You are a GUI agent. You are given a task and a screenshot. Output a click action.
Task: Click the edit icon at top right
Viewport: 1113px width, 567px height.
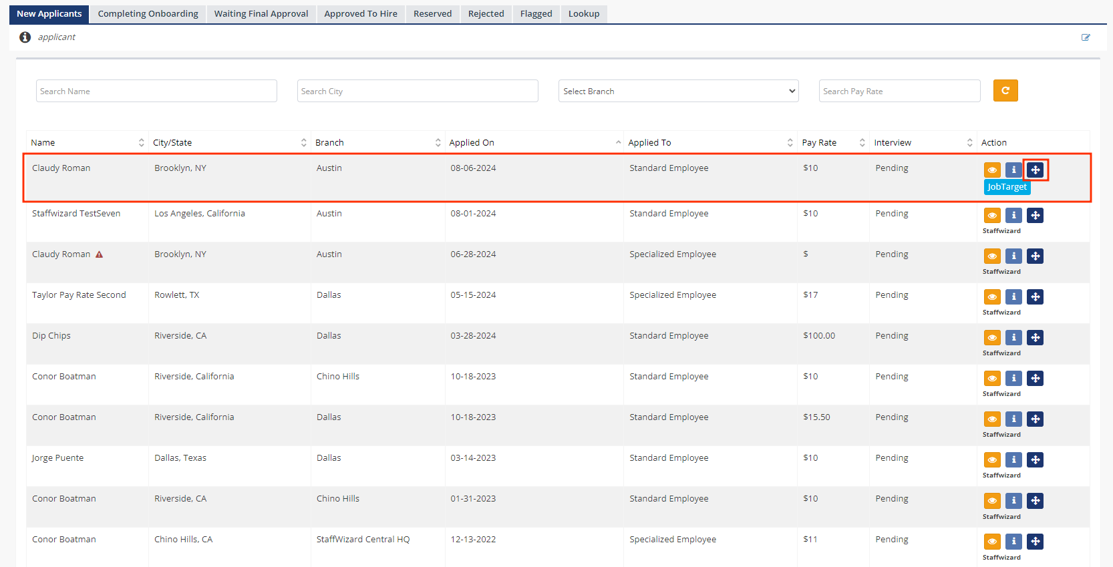1086,37
